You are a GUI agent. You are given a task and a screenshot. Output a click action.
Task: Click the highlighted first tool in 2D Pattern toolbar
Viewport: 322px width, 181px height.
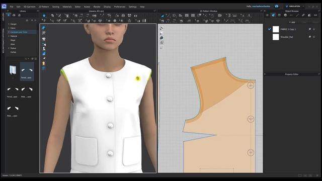163,16
